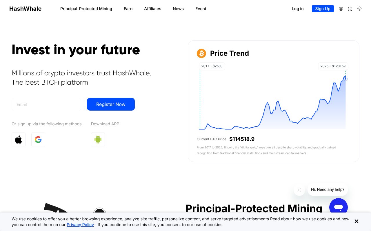
Task: Toggle light/dark theme with sun icon
Action: (359, 9)
